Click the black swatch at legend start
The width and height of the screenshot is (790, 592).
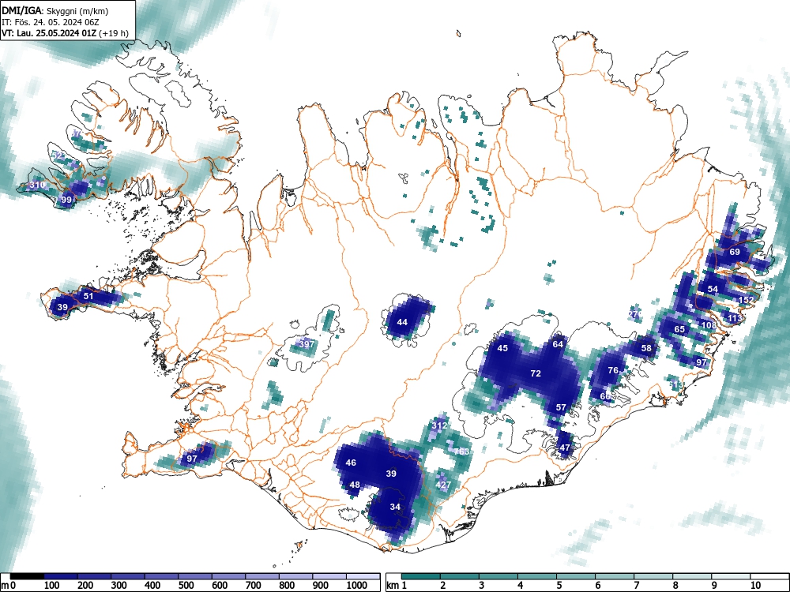(x=27, y=576)
